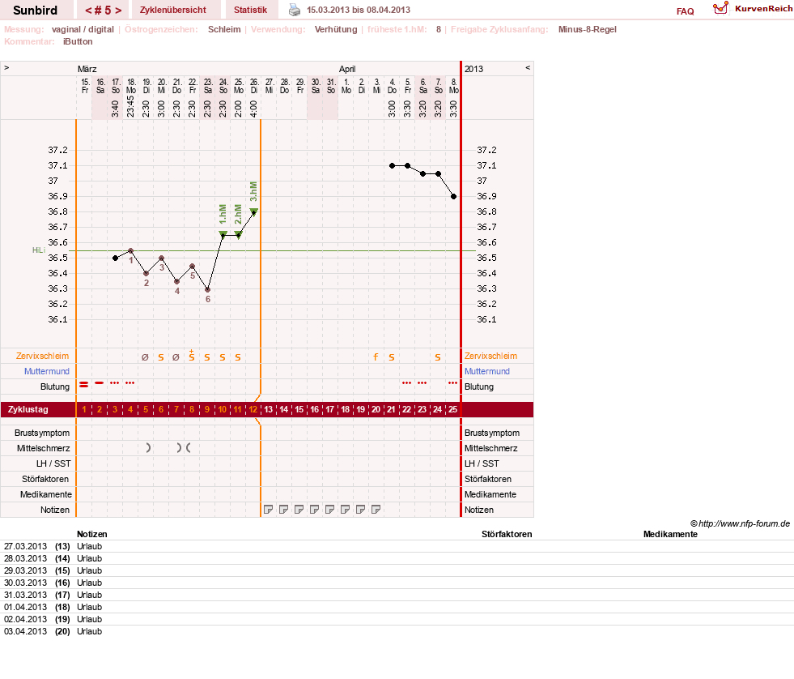Click the ø cervical mucus symbol on day 5
794x679 pixels.
[146, 357]
